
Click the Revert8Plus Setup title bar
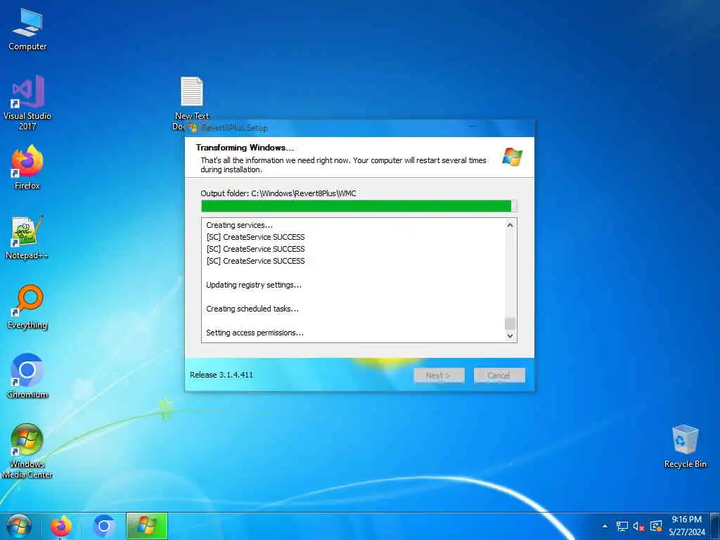pos(359,128)
